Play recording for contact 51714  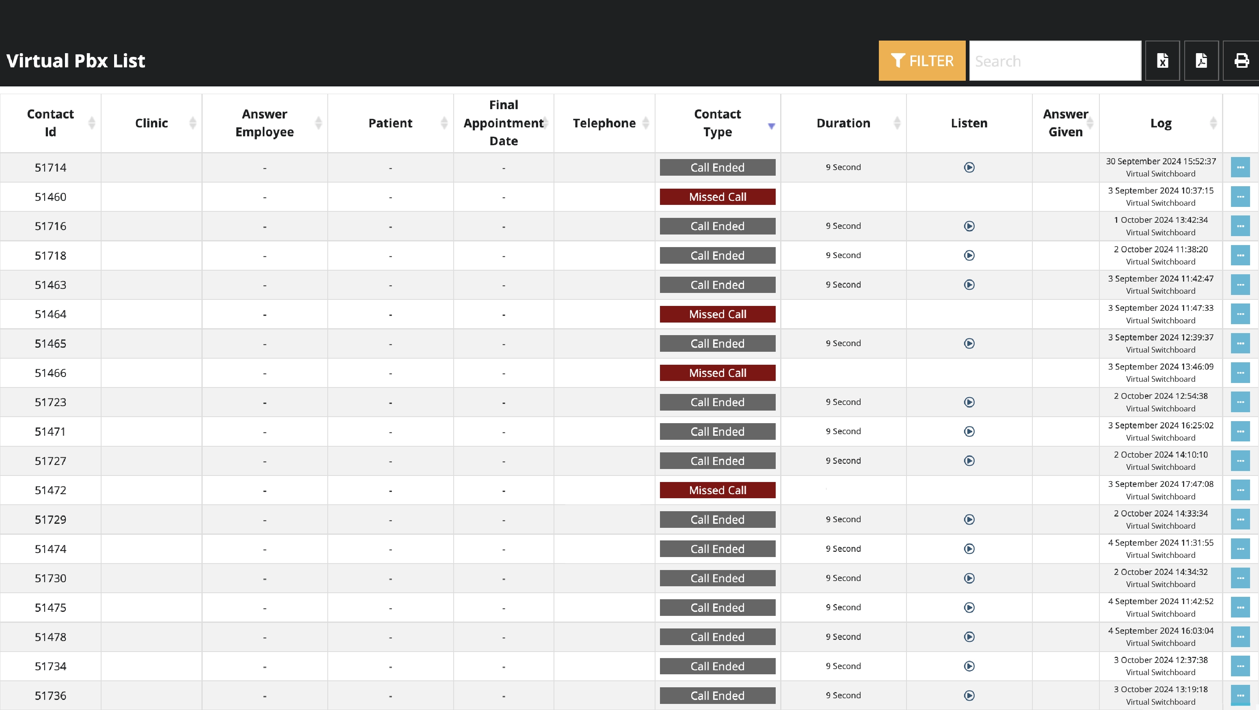(x=969, y=168)
